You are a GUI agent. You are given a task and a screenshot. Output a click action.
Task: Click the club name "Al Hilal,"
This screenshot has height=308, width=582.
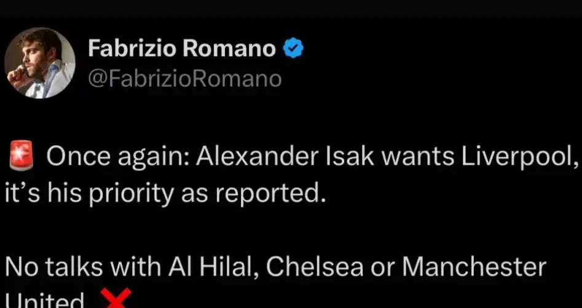213,267
